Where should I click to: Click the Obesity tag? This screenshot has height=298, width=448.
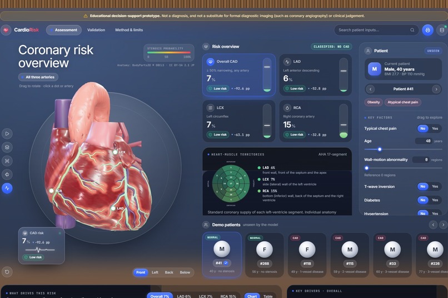click(374, 102)
